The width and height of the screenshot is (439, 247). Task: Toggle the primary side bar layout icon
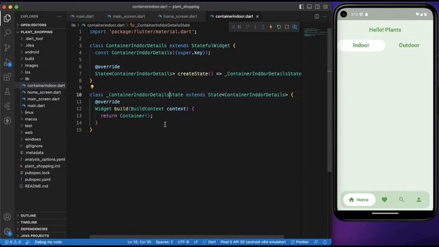[302, 6]
